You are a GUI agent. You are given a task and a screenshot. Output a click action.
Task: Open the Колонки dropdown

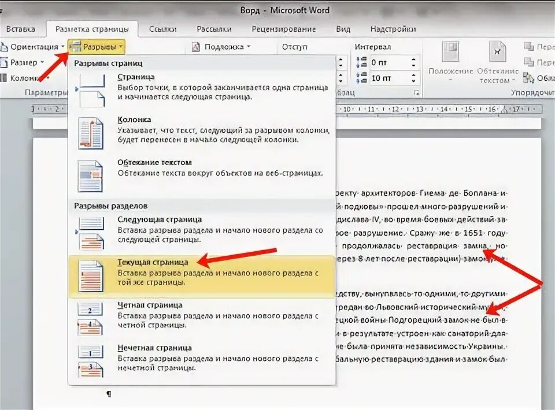[25, 78]
